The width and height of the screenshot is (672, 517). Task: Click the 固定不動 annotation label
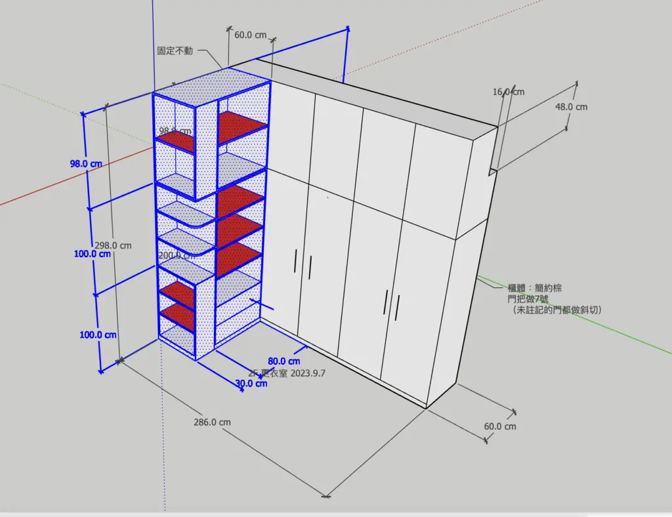[175, 51]
